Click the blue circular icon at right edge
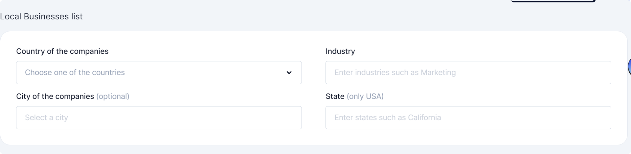The height and width of the screenshot is (154, 631). click(x=629, y=67)
